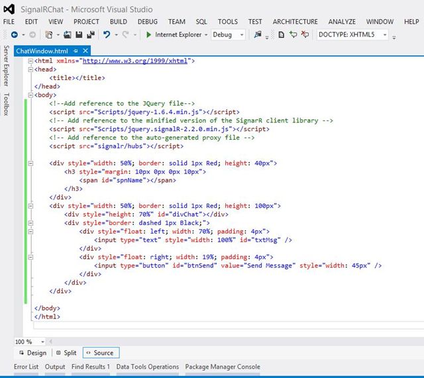
Task: Pin the ChatWindow.html tab
Action: (x=76, y=51)
